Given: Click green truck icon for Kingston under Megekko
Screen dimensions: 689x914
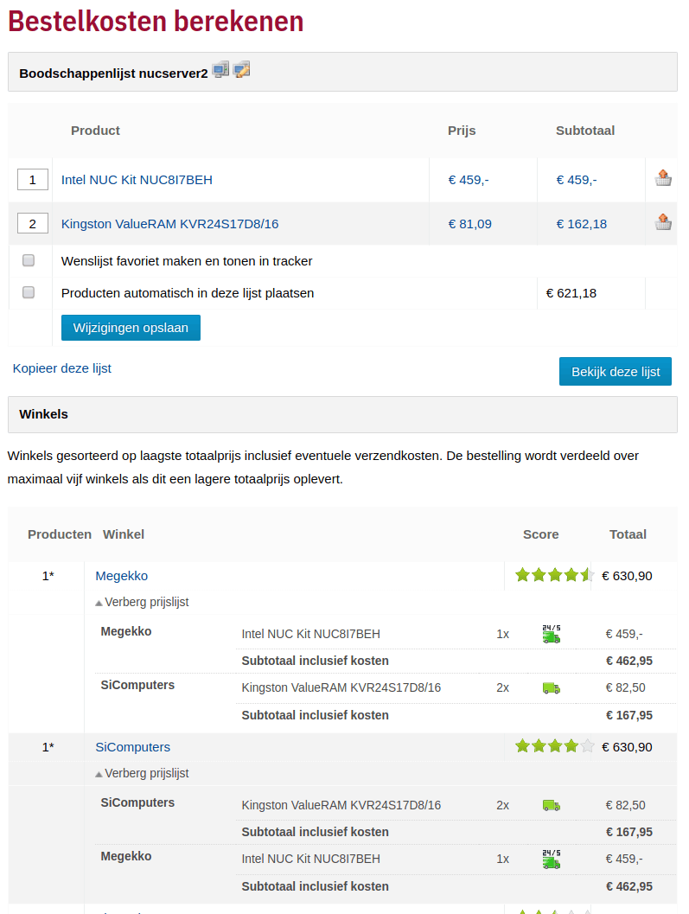Looking at the screenshot, I should coord(552,688).
